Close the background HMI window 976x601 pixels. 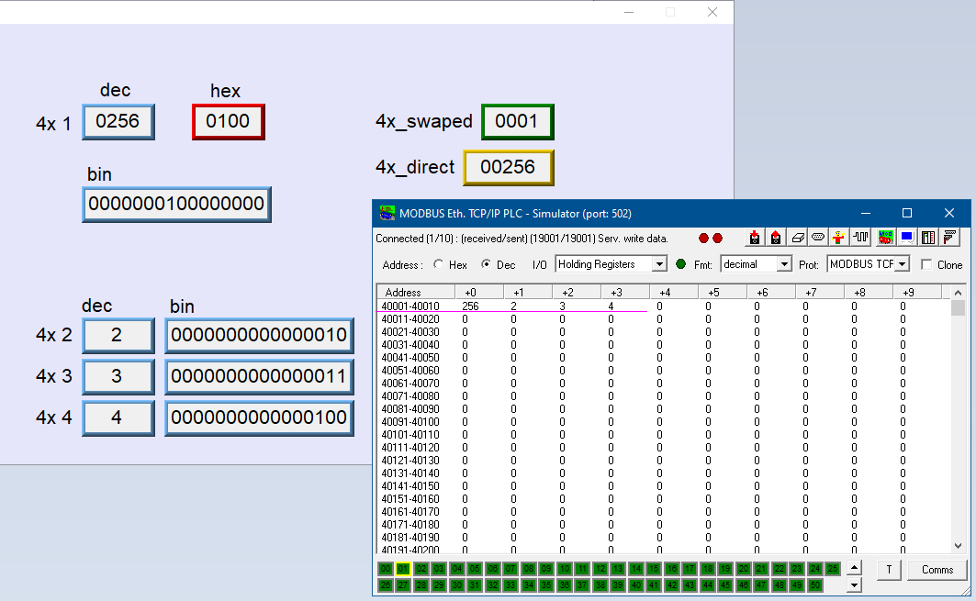click(712, 12)
